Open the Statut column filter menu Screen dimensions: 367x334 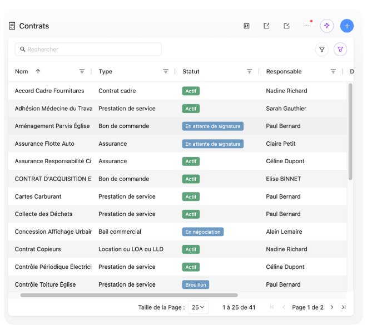[x=250, y=71]
